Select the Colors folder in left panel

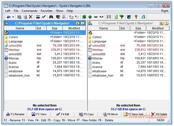[x=45, y=37]
